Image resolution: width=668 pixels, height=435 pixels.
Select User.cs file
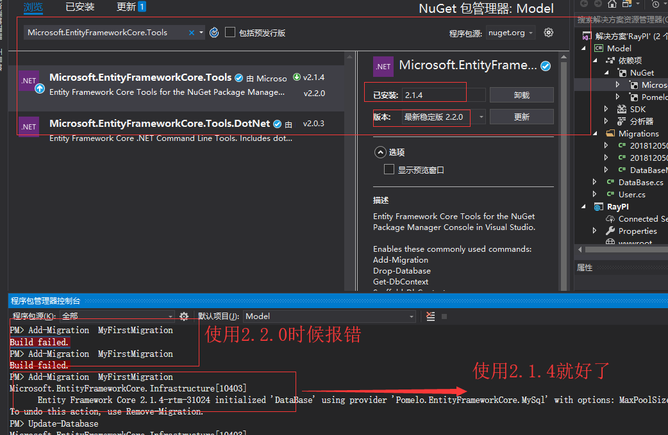632,195
